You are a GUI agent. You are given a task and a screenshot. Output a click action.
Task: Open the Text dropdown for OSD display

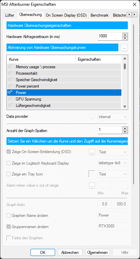[113, 152]
